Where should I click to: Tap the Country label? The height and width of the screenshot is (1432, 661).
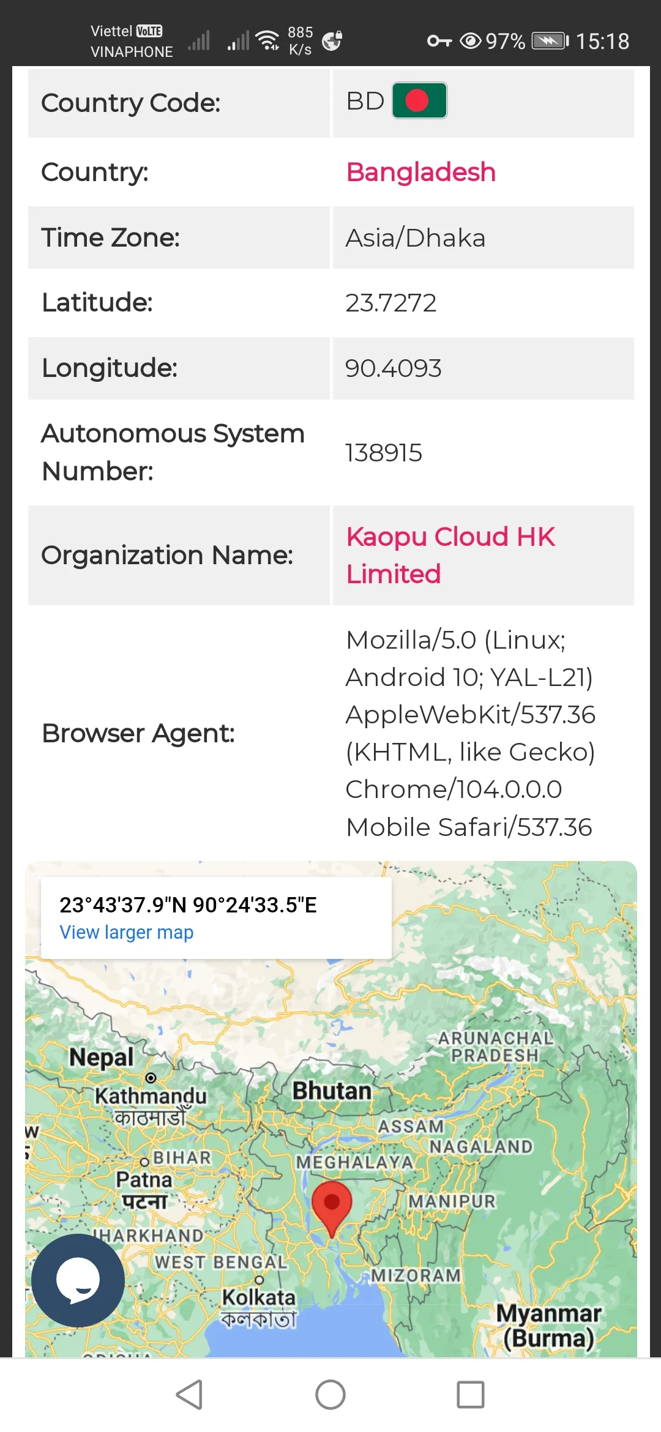95,172
